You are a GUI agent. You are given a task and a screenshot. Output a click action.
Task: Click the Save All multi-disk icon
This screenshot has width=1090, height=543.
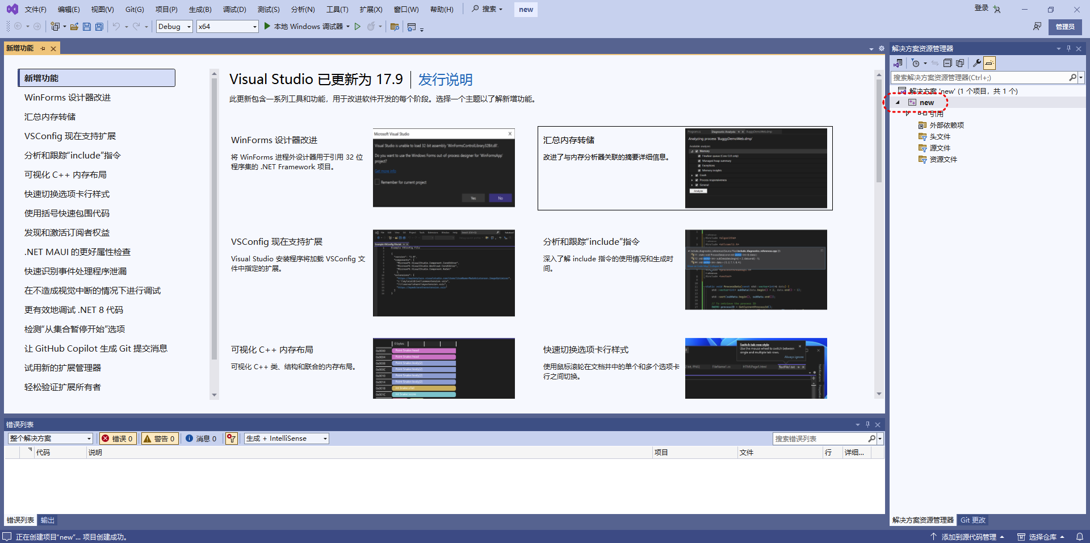click(x=99, y=27)
